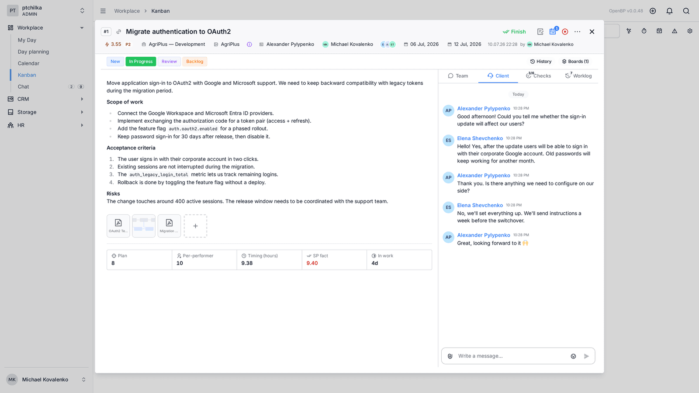Open Calendar in sidebar

(28, 63)
